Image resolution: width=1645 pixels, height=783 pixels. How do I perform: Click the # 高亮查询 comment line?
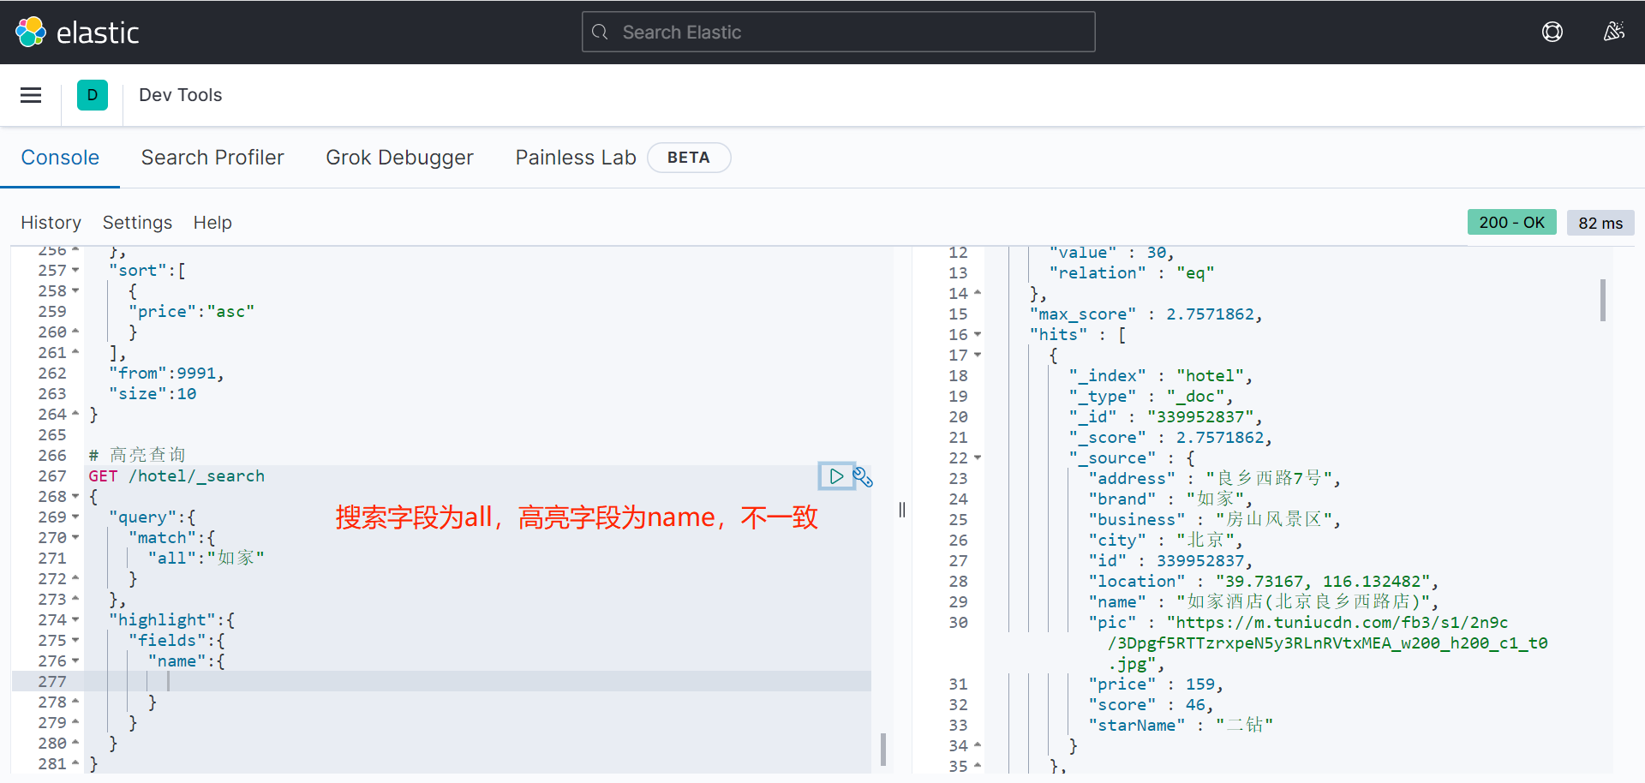pyautogui.click(x=137, y=455)
